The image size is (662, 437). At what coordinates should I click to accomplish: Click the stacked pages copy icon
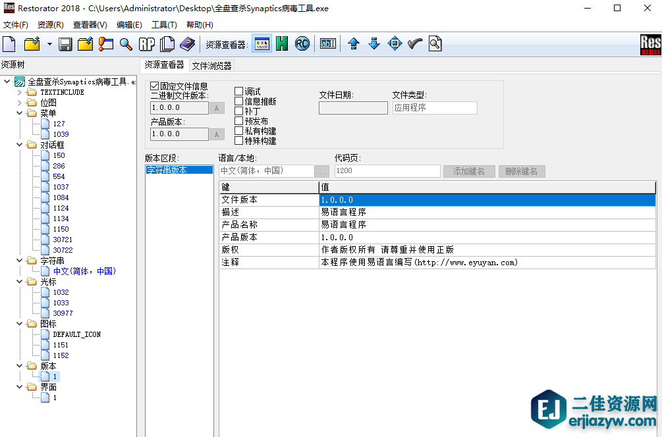[x=167, y=44]
